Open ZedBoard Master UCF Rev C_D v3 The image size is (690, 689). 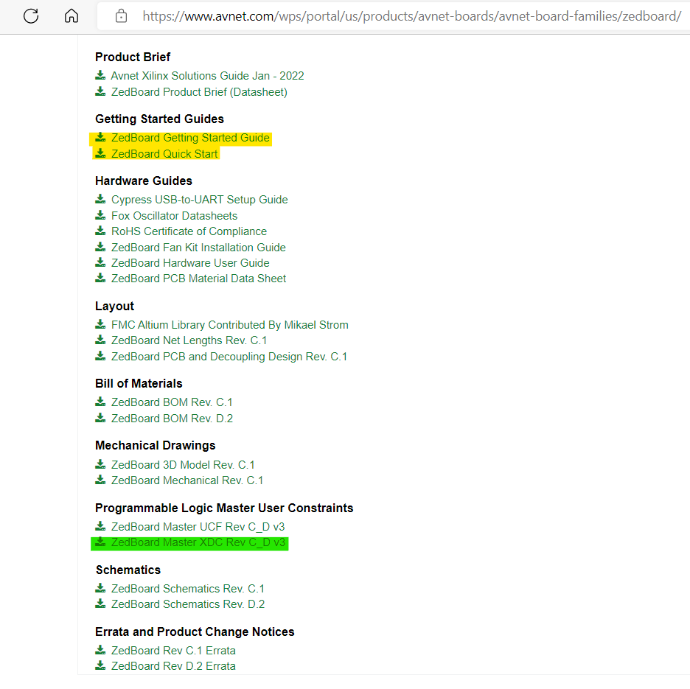click(198, 527)
